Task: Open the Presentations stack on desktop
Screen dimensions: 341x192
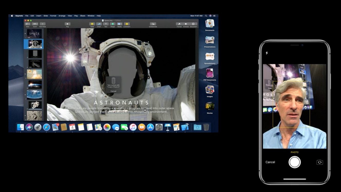Action: point(210,40)
